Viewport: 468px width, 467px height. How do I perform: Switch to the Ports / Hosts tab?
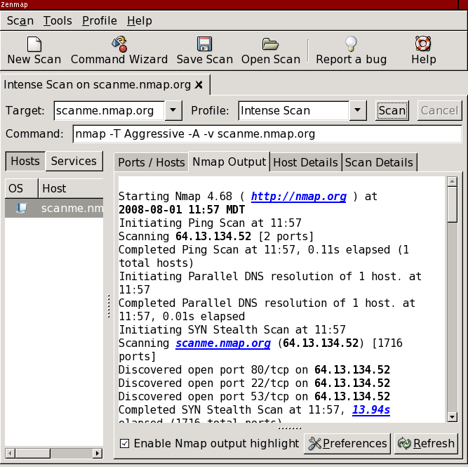tap(152, 162)
